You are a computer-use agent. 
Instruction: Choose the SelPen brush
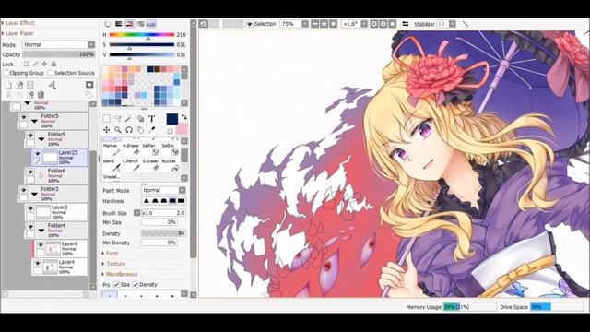point(150,149)
